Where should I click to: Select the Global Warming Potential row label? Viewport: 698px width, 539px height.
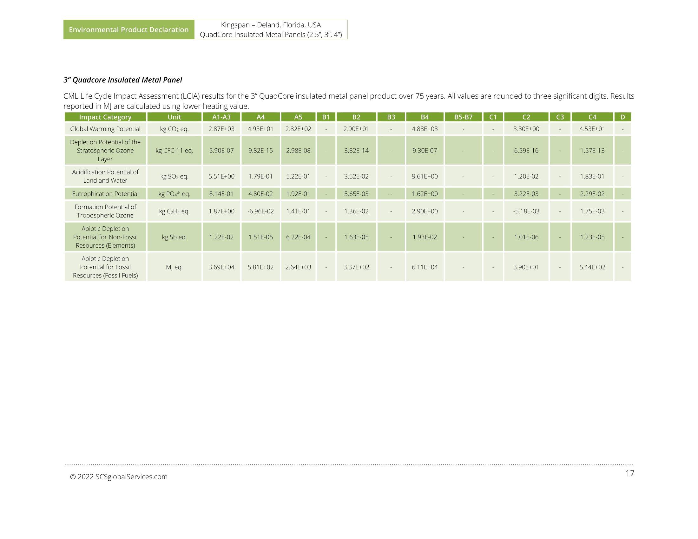105,129
